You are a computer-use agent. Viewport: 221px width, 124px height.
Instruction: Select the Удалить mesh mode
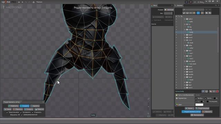click(35, 106)
